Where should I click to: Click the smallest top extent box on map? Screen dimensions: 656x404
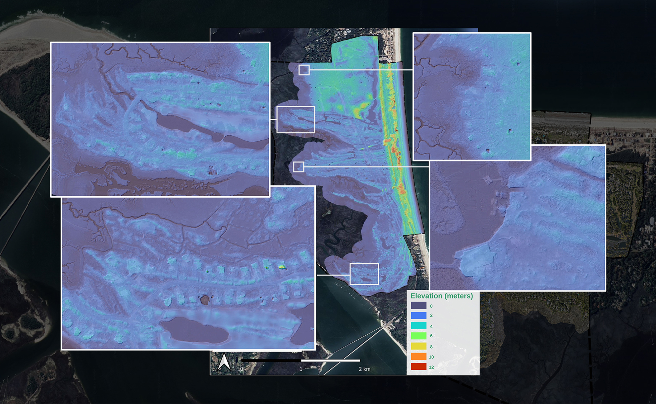pyautogui.click(x=304, y=70)
